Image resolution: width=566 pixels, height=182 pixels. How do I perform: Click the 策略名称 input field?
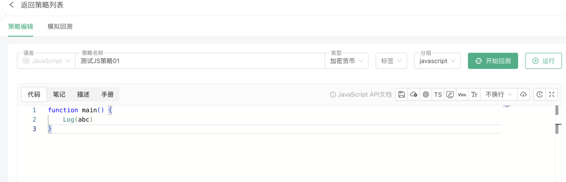point(200,61)
